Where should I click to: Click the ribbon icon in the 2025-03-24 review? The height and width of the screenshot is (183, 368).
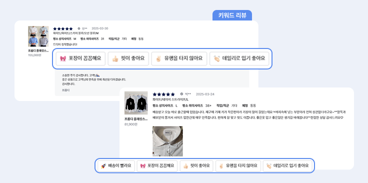[x=142, y=166]
